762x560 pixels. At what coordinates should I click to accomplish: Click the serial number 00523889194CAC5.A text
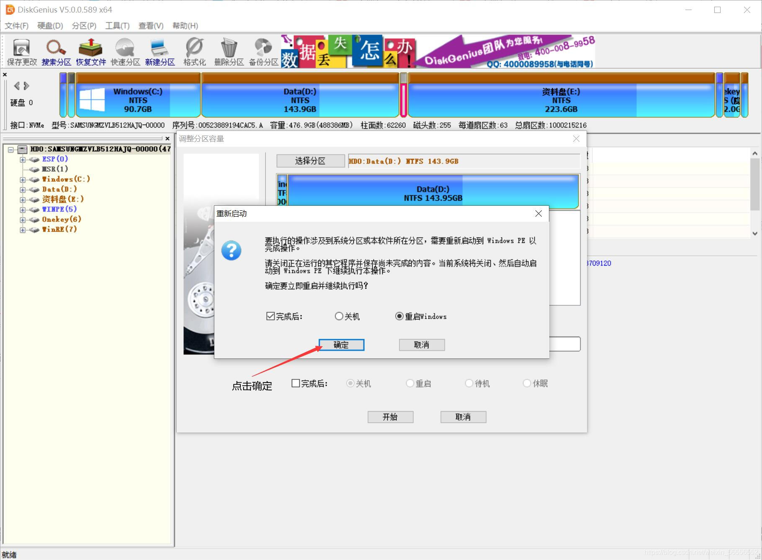point(231,125)
